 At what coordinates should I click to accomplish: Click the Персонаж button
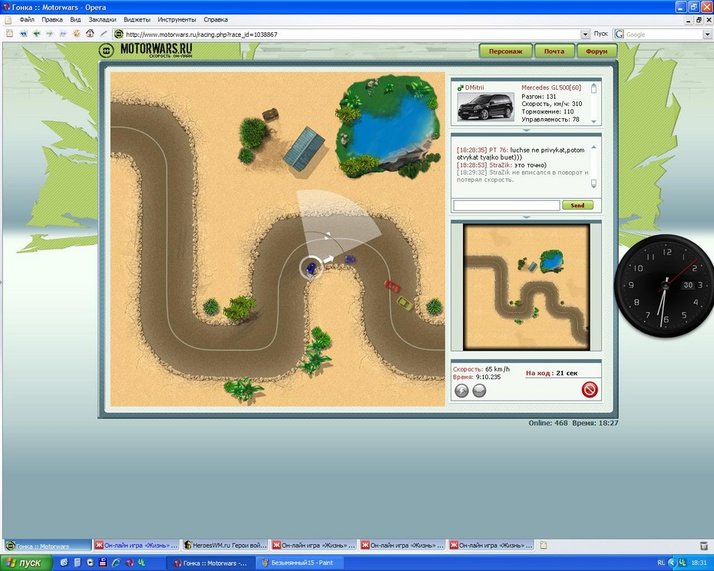coord(505,51)
